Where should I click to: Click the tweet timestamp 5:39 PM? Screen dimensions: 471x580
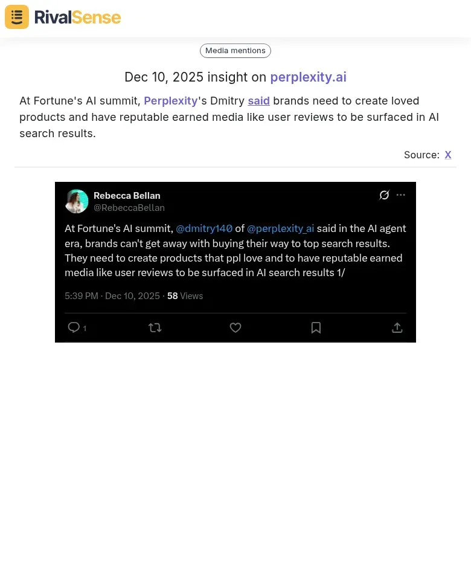click(82, 296)
